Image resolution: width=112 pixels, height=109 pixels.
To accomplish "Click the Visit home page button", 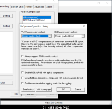I will pyautogui.click(x=44, y=90).
